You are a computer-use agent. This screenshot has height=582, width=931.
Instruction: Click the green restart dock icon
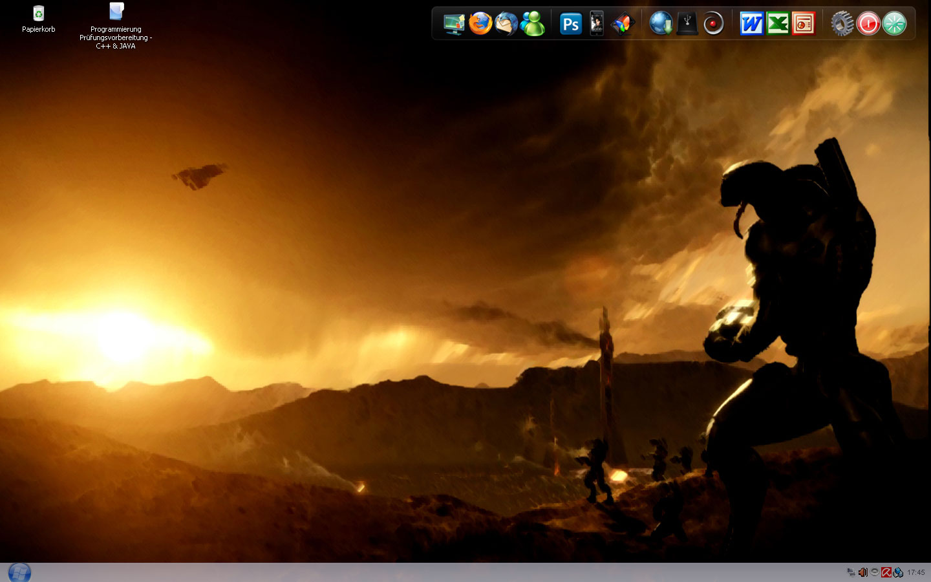point(894,24)
